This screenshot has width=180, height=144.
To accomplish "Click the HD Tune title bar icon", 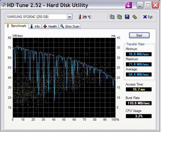I will click(4, 5).
